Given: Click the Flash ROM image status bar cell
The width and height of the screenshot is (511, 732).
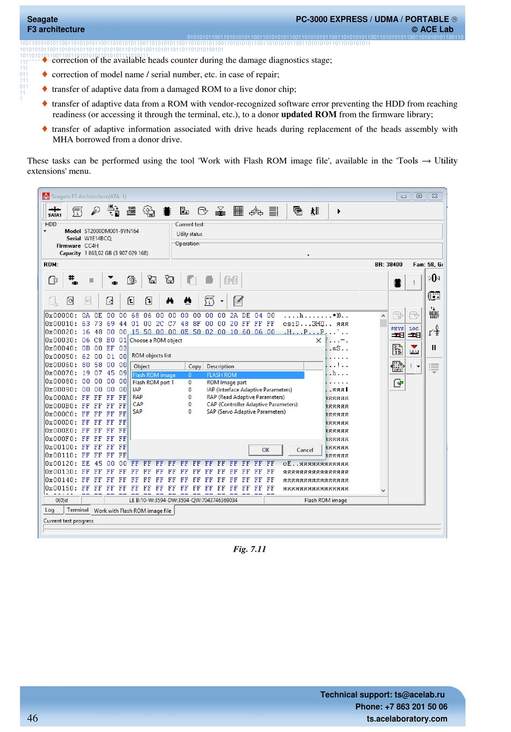Looking at the screenshot, I should click(325, 500).
